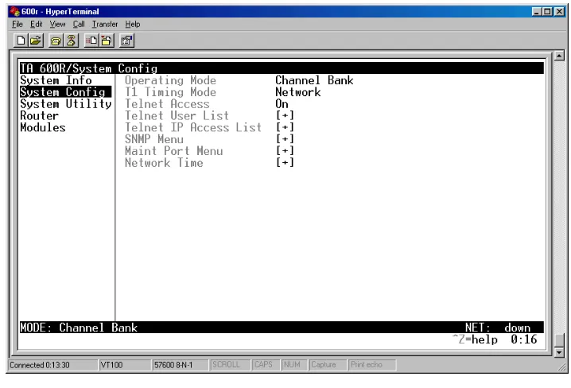Click the Connected 0:13:30 status bar field

(52, 365)
